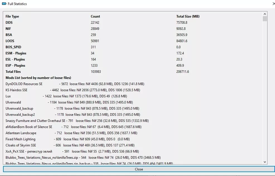
Task: Click the BOS_SPID size value 0.0
Action: tap(178, 47)
